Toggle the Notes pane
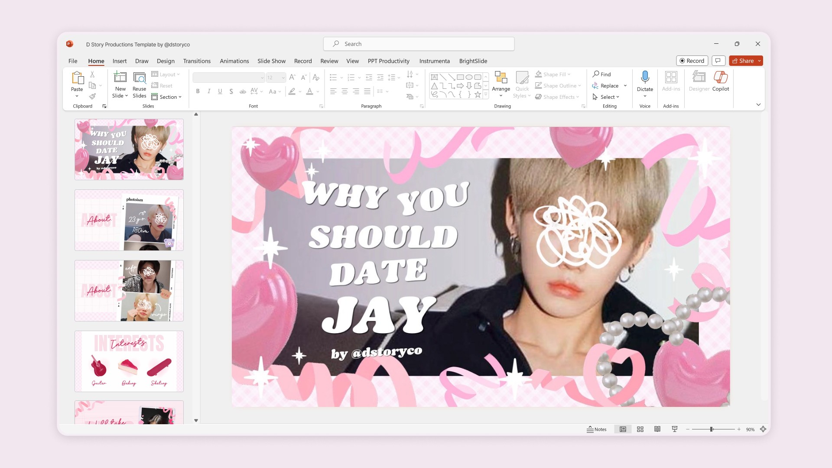Image resolution: width=832 pixels, height=468 pixels. coord(597,429)
